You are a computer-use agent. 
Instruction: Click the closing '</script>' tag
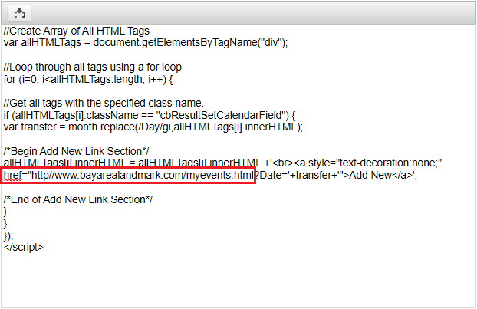[24, 247]
